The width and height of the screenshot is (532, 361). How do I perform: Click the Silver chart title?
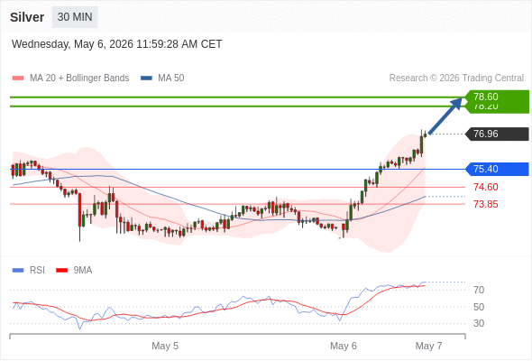27,17
